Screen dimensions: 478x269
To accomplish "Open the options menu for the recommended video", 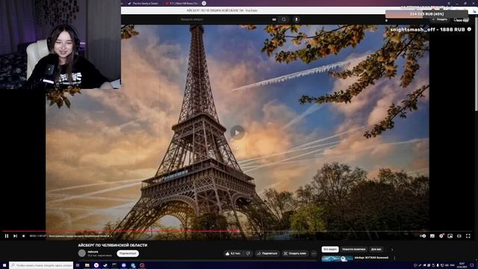I will pyautogui.click(x=394, y=258).
